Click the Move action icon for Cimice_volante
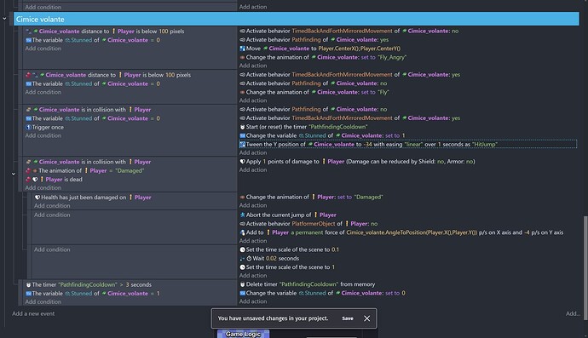Screen dimensions: 588x338 [242, 49]
